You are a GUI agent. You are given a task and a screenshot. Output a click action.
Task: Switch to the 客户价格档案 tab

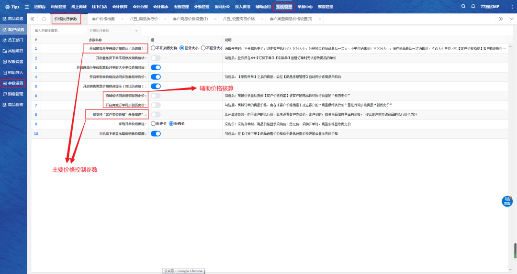(103, 19)
